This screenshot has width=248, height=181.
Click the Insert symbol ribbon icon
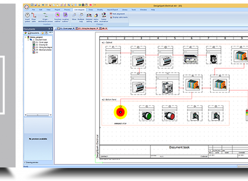(28, 17)
